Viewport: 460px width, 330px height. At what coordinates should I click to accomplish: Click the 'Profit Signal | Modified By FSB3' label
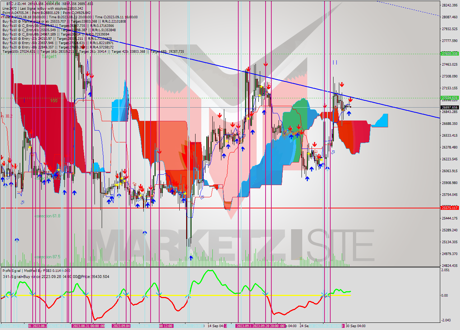[x=36, y=271]
